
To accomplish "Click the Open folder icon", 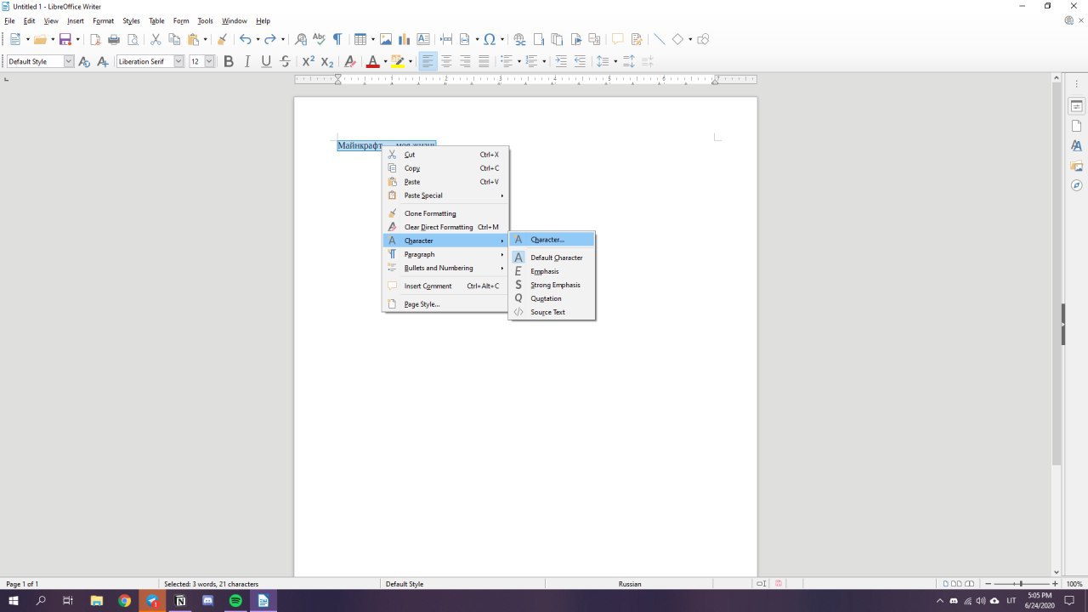I will click(39, 39).
